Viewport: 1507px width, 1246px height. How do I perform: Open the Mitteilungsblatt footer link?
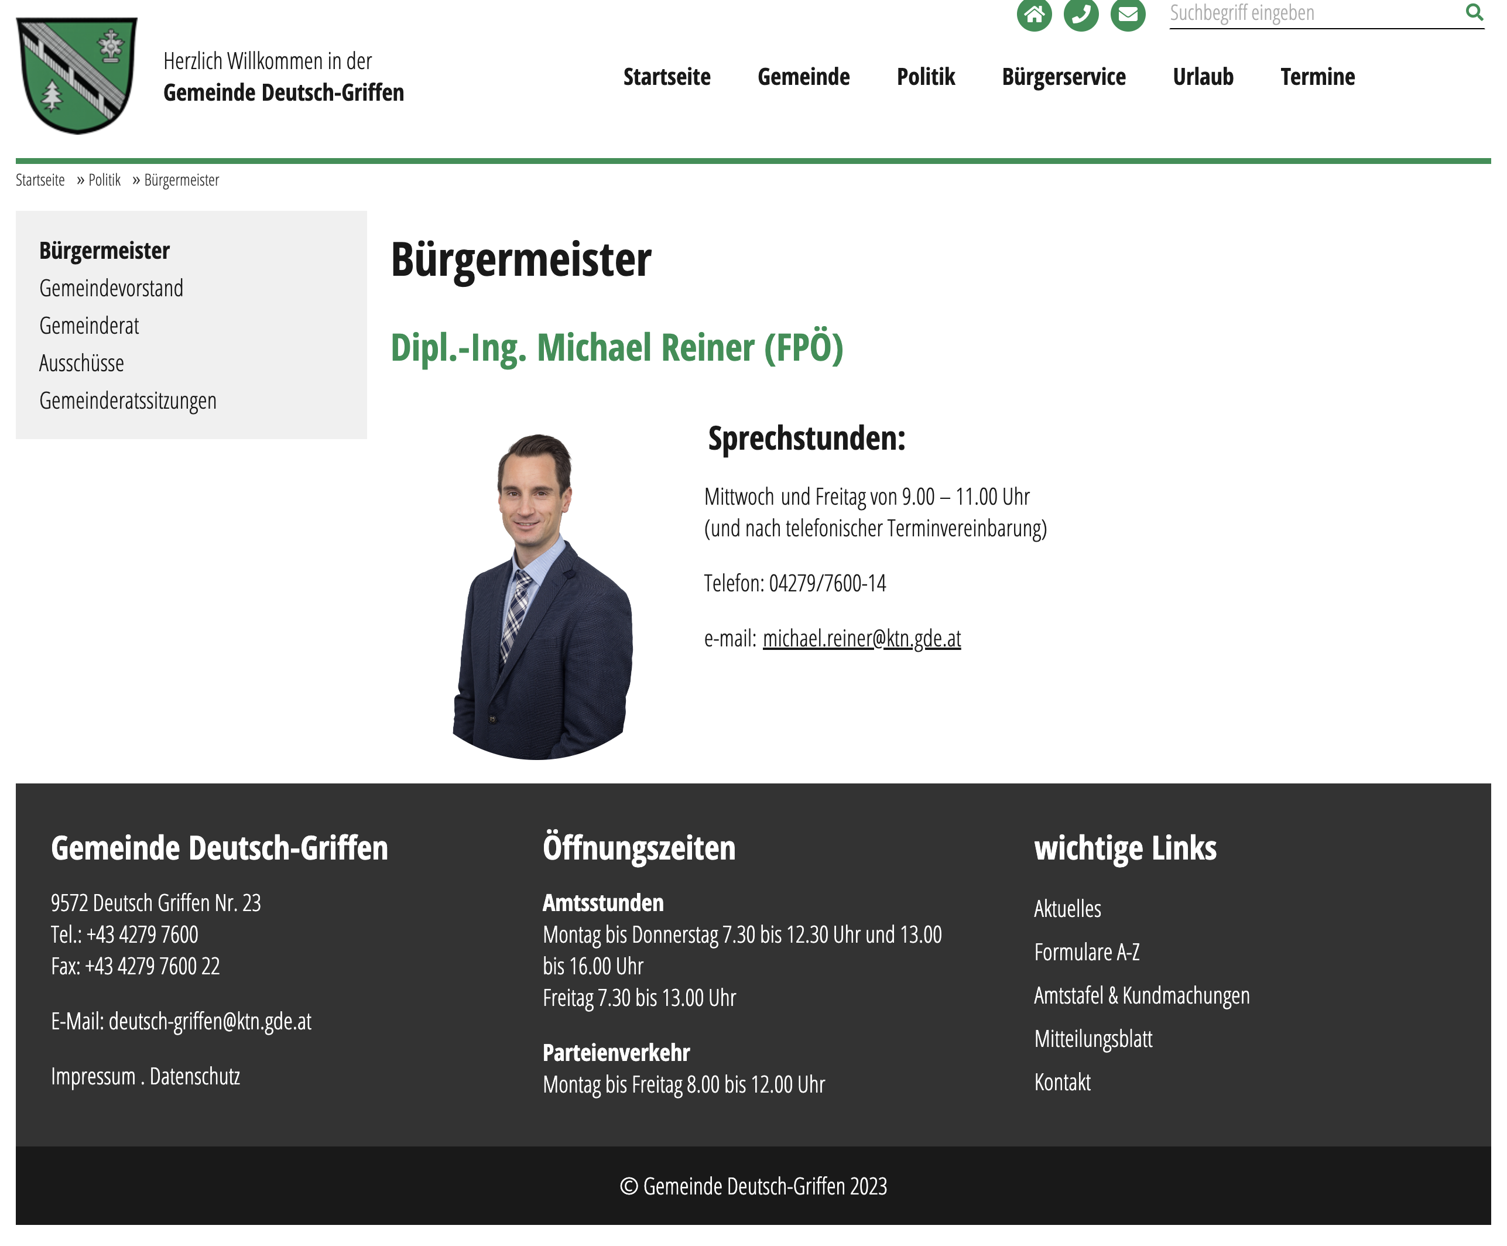[1093, 1039]
